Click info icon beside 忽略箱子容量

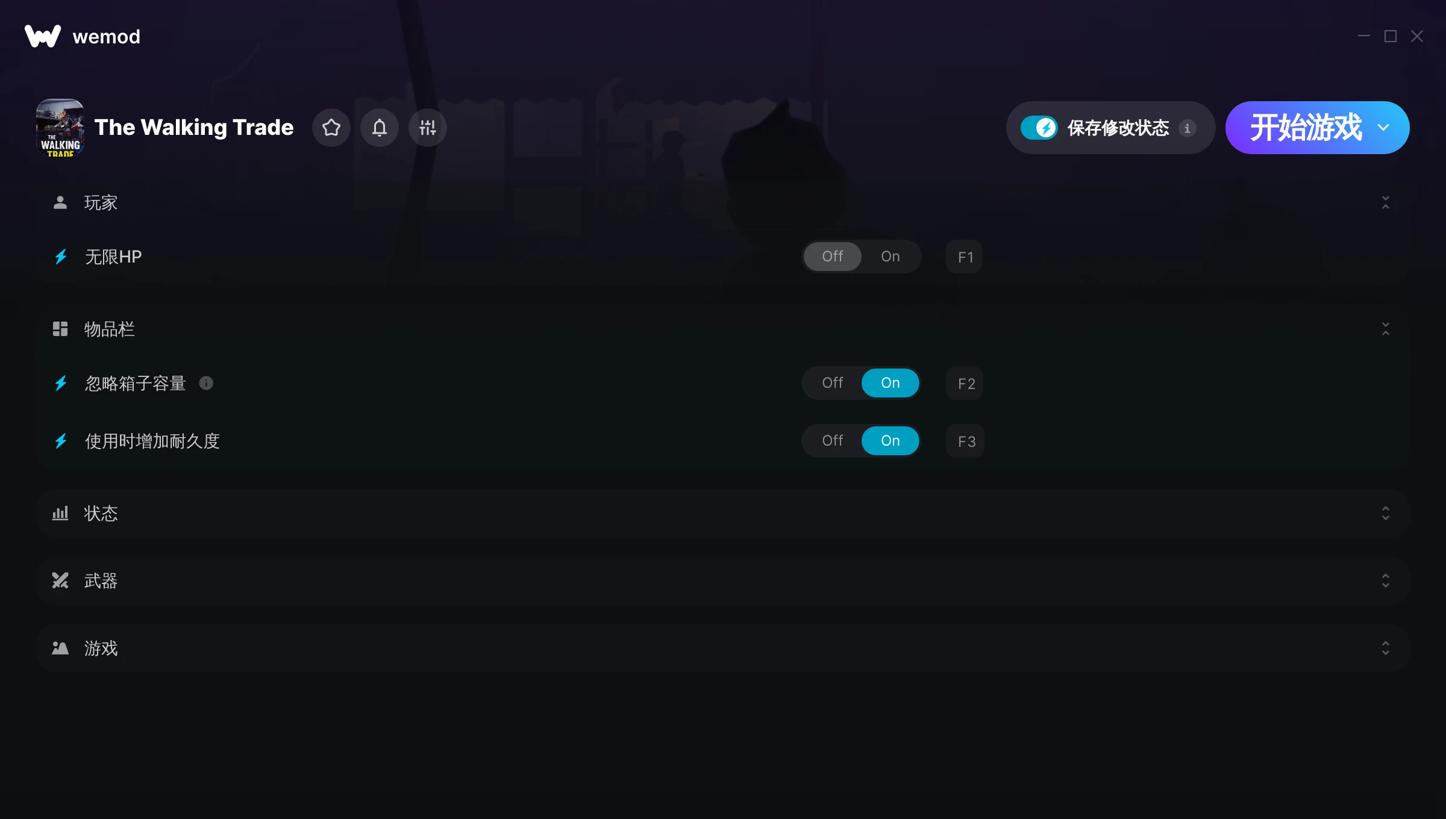coord(206,383)
